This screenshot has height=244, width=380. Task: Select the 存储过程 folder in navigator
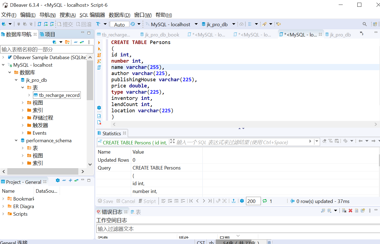coord(43,118)
